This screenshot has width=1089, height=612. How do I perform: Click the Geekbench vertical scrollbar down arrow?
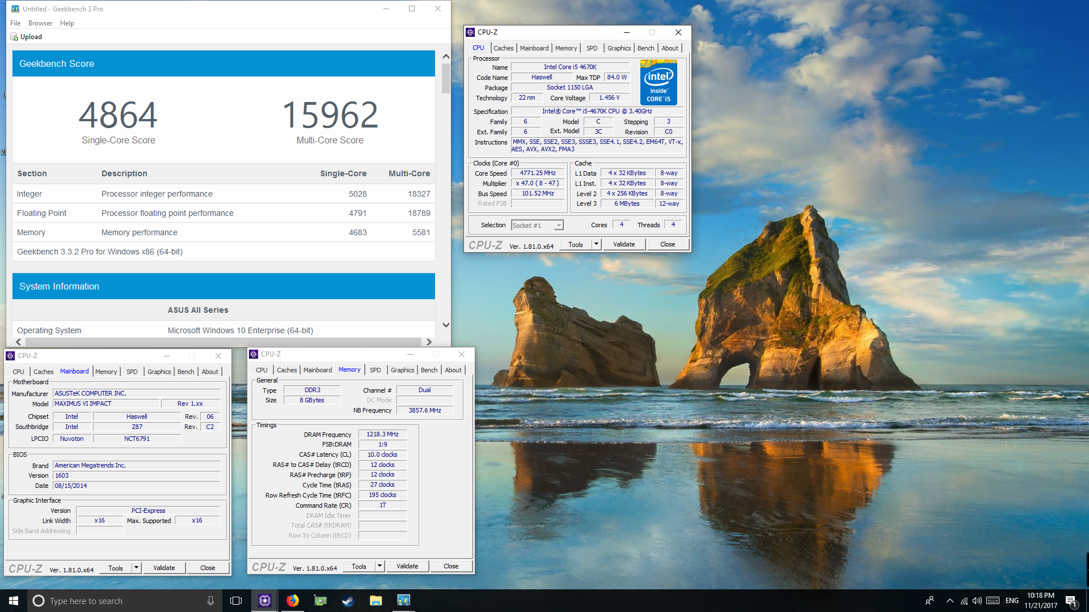(446, 325)
